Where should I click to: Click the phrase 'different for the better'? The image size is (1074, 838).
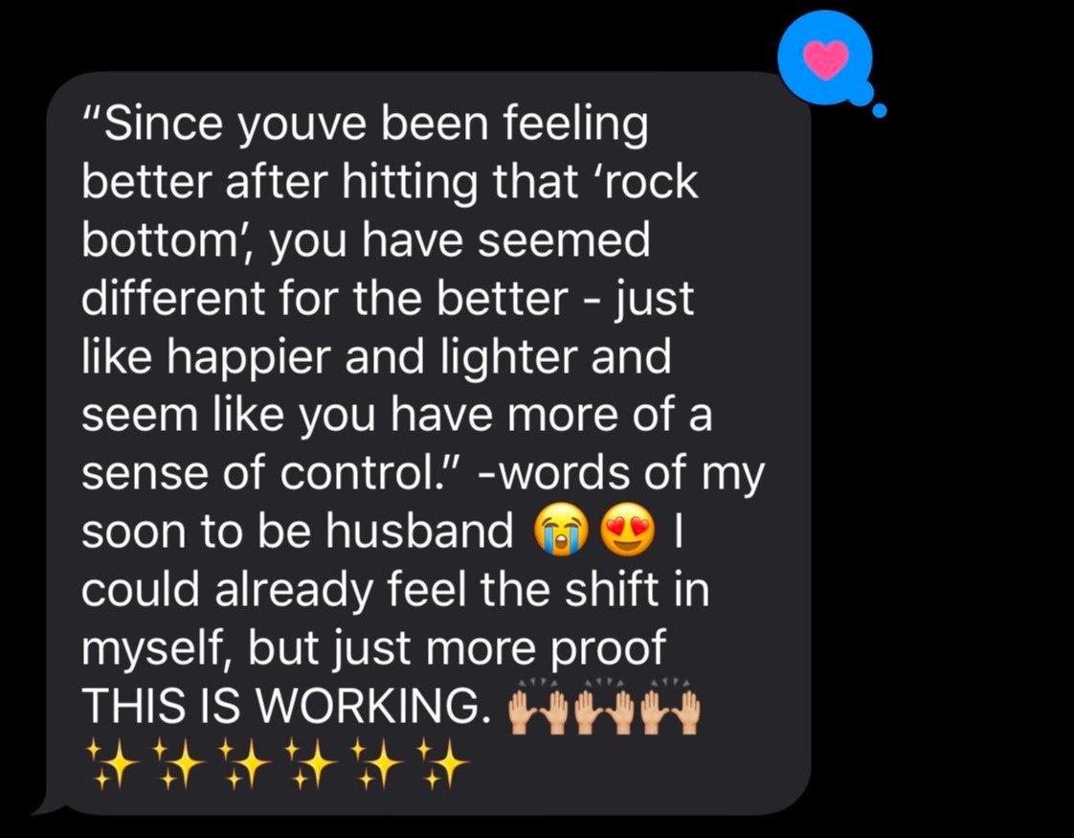pyautogui.click(x=324, y=300)
